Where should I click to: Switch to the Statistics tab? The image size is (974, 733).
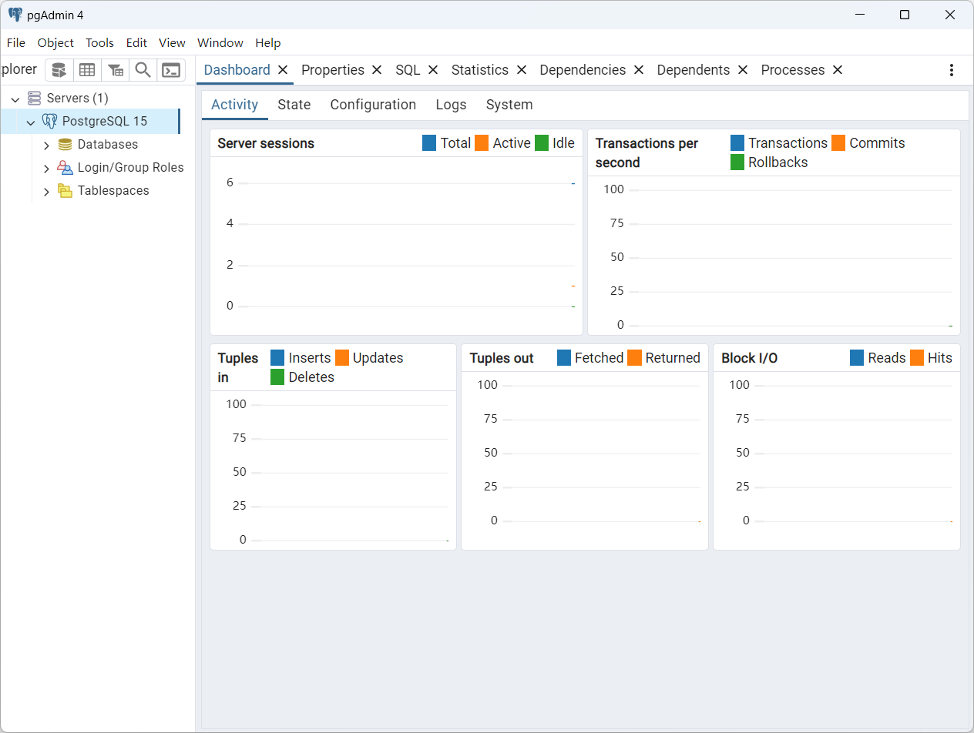point(479,70)
